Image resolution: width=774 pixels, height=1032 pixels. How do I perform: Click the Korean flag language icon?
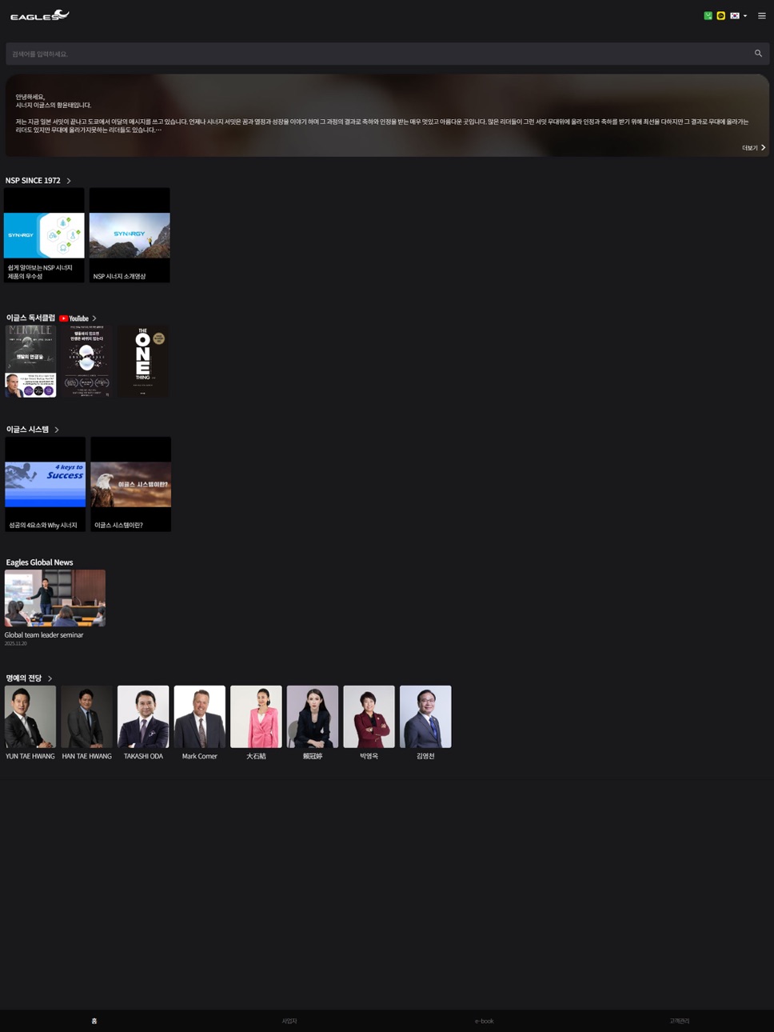(735, 15)
